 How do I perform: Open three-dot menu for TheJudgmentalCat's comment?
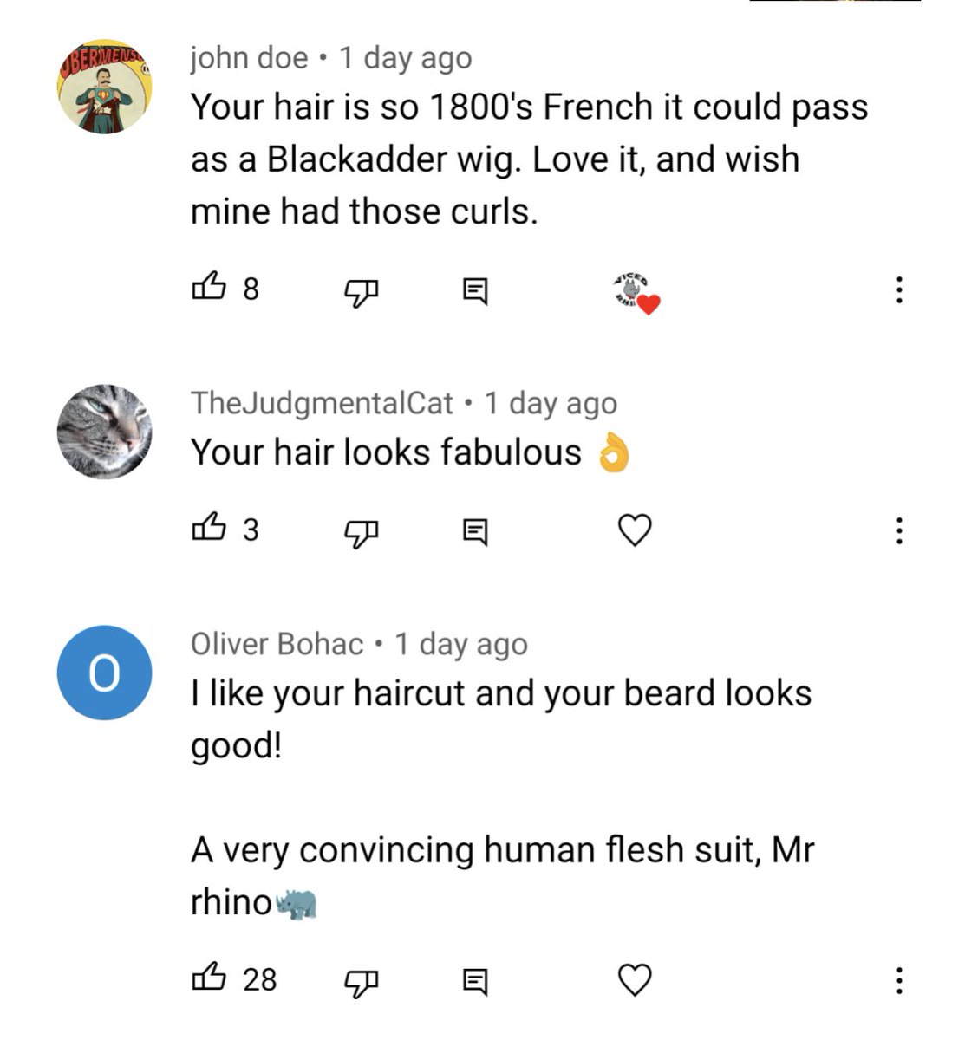[x=899, y=530]
